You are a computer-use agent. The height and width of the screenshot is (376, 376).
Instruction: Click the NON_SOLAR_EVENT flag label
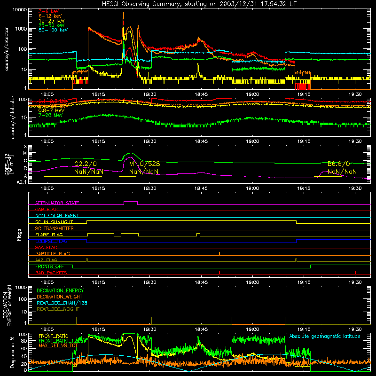tap(57, 216)
